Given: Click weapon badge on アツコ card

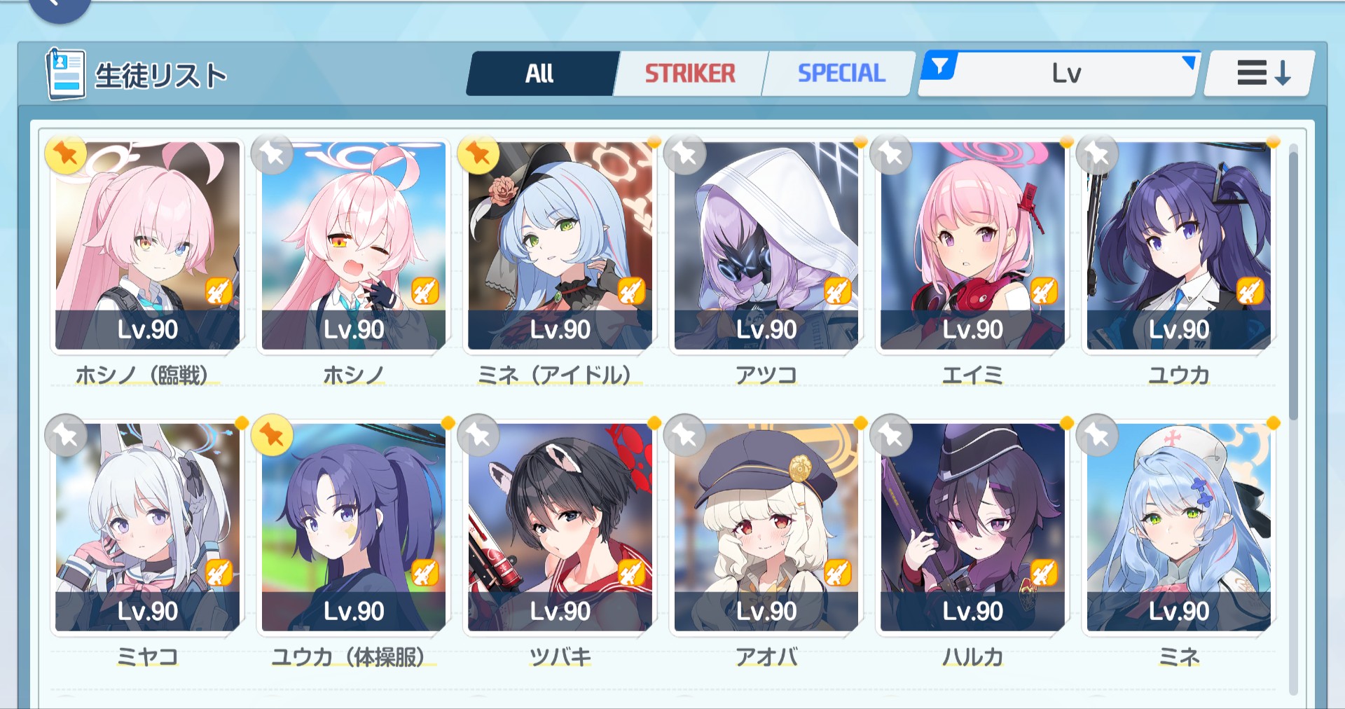Looking at the screenshot, I should click(837, 291).
